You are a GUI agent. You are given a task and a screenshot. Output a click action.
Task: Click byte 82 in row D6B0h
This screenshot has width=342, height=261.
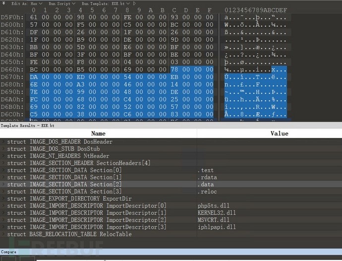pyautogui.click(x=80, y=107)
